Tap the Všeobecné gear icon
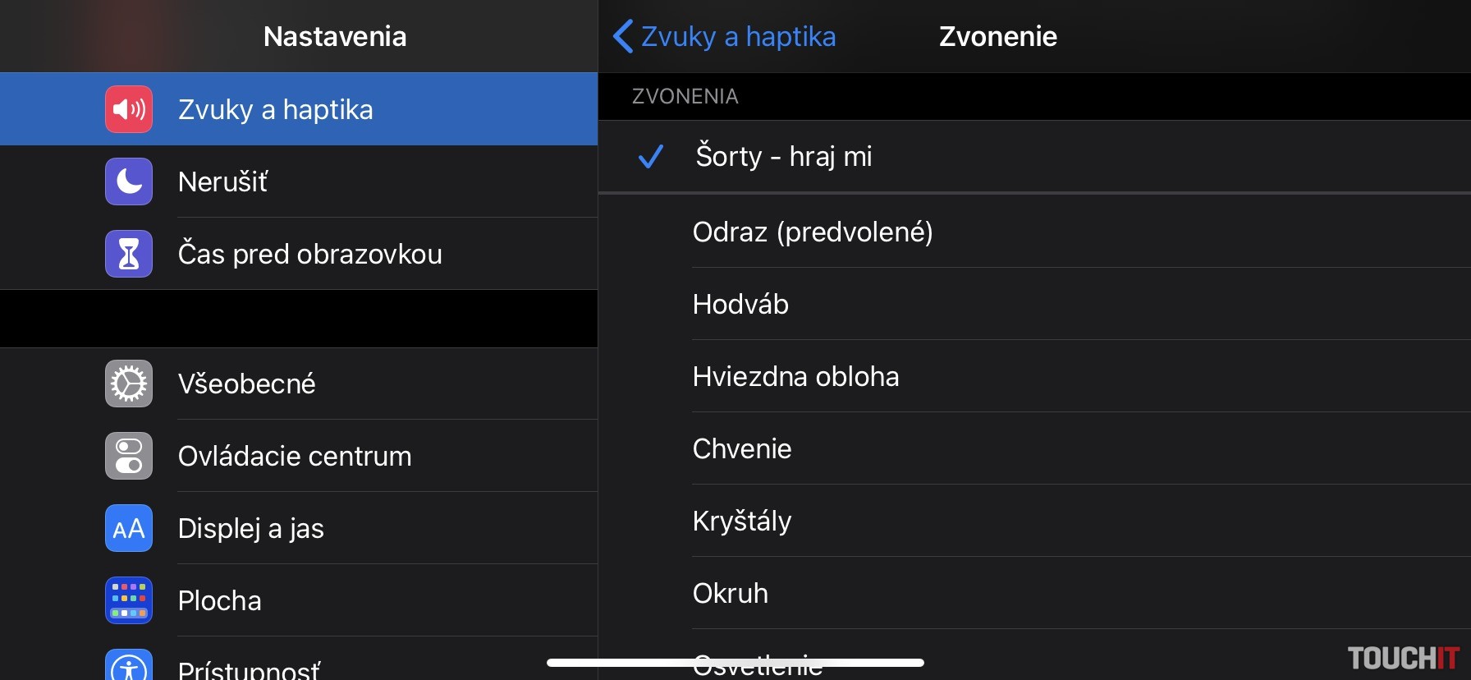The image size is (1471, 680). click(129, 384)
